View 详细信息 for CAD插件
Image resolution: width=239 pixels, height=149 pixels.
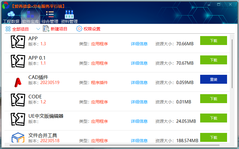(139, 83)
